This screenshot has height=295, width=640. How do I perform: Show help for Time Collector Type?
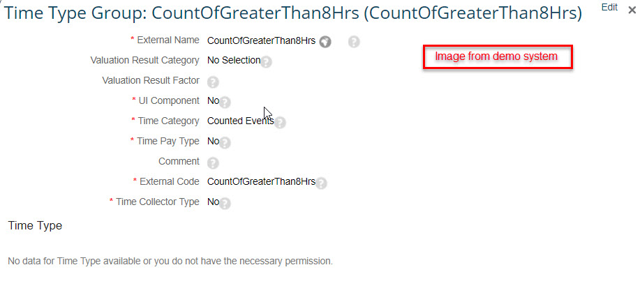(225, 204)
